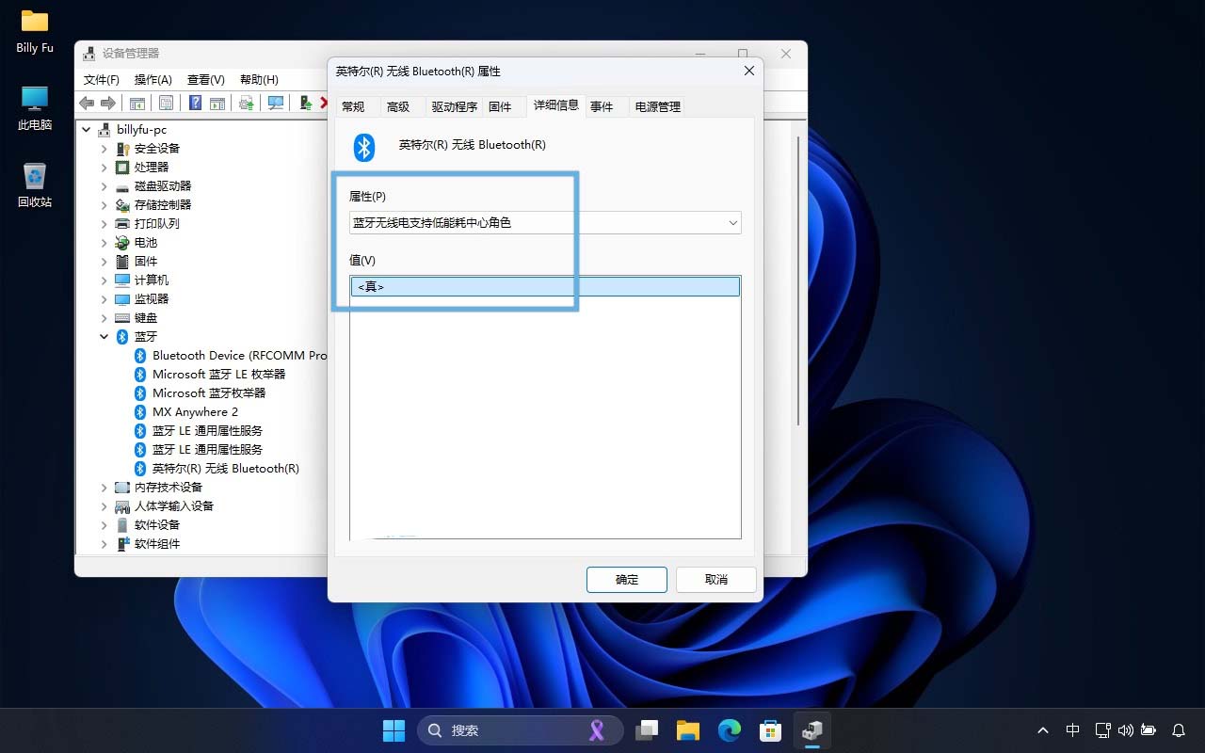Click the blue question mark Help icon
This screenshot has width=1205, height=753.
click(x=196, y=103)
